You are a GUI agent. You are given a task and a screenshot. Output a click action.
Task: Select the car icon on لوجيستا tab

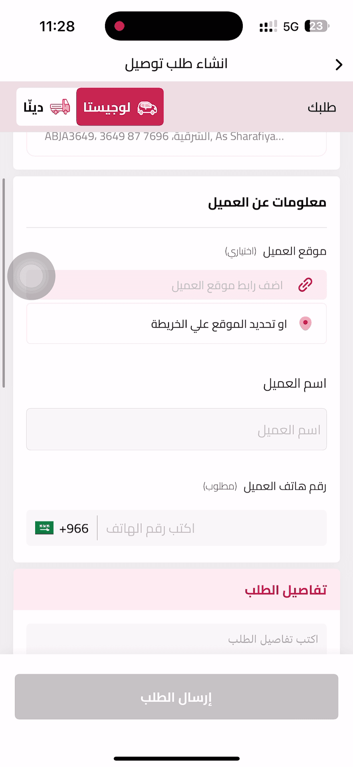point(146,107)
